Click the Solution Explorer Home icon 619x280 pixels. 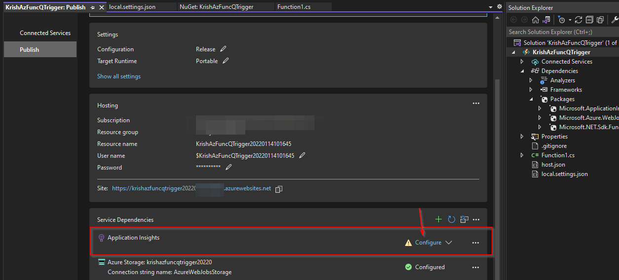pos(535,20)
